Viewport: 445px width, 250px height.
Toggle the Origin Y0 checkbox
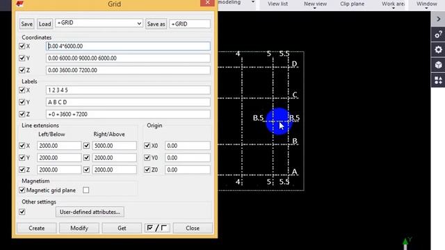point(147,158)
